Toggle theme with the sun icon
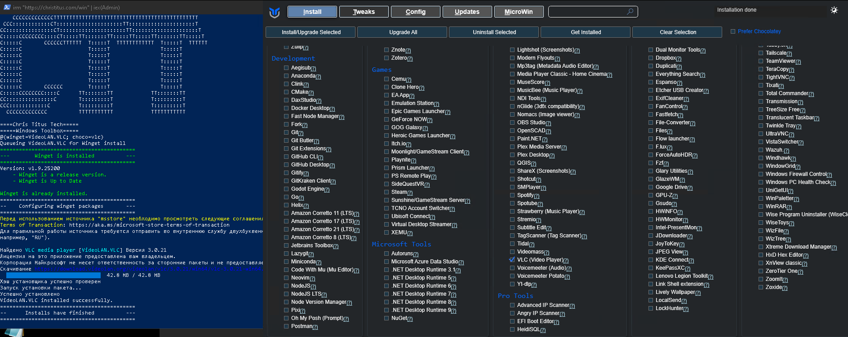 834,10
